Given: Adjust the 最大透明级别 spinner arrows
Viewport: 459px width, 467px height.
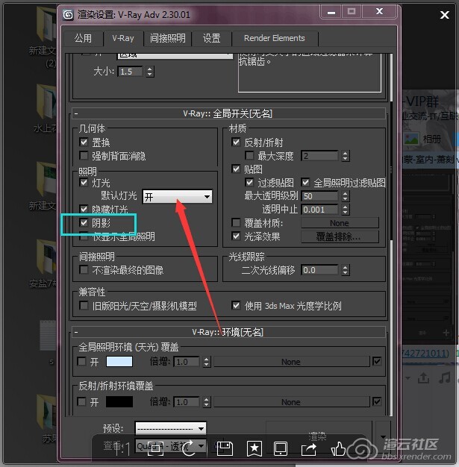Looking at the screenshot, I should (345, 196).
